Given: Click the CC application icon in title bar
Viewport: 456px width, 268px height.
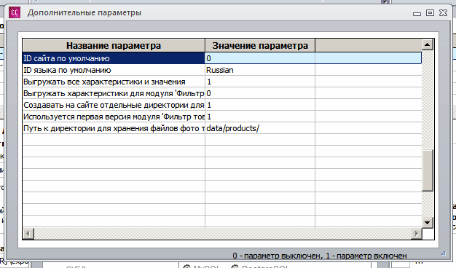Looking at the screenshot, I should coord(15,12).
